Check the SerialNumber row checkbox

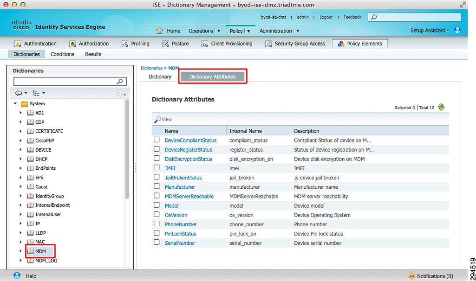point(156,243)
